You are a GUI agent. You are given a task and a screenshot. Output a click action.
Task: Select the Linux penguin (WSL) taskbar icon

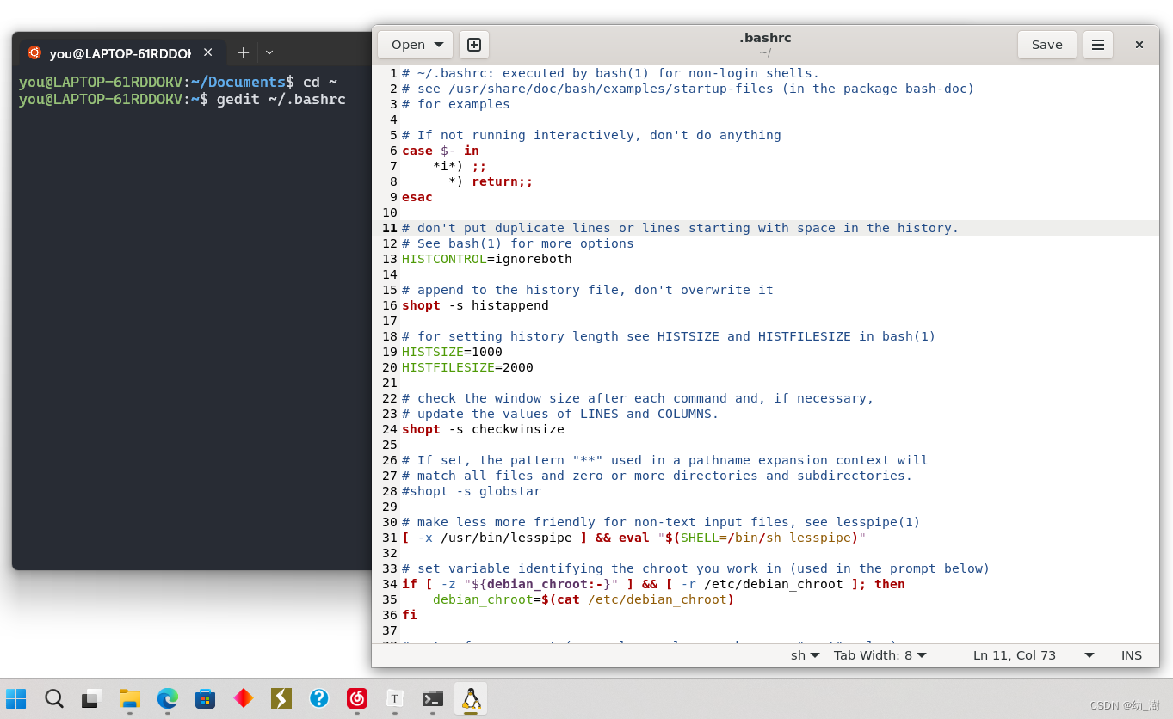point(471,698)
